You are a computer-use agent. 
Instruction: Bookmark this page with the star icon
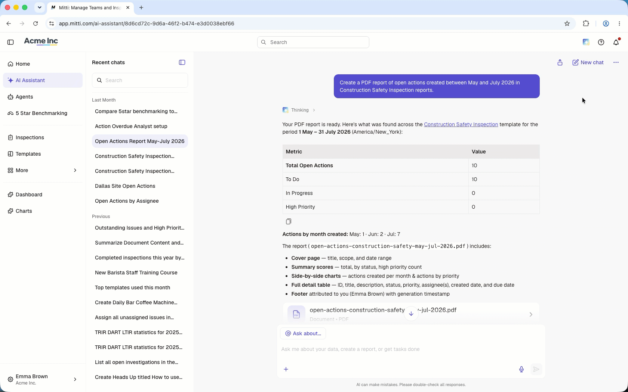[x=567, y=24]
